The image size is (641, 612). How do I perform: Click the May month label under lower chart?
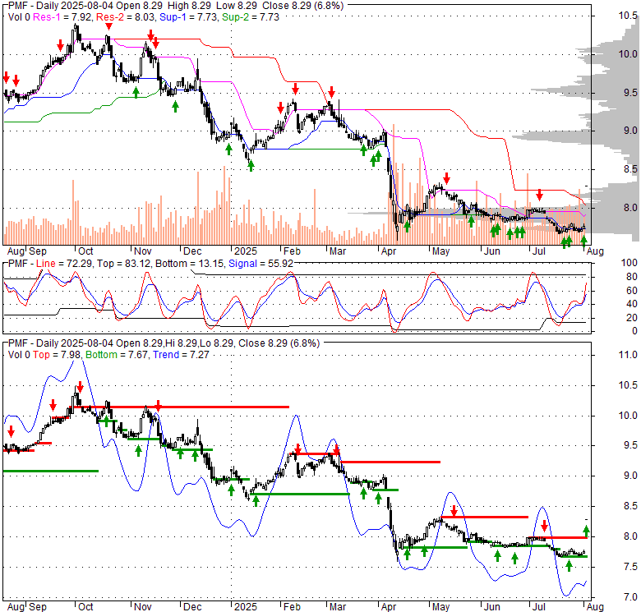click(x=440, y=607)
